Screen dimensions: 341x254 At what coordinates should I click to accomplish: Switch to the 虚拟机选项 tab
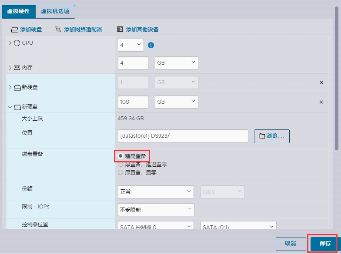(x=55, y=11)
